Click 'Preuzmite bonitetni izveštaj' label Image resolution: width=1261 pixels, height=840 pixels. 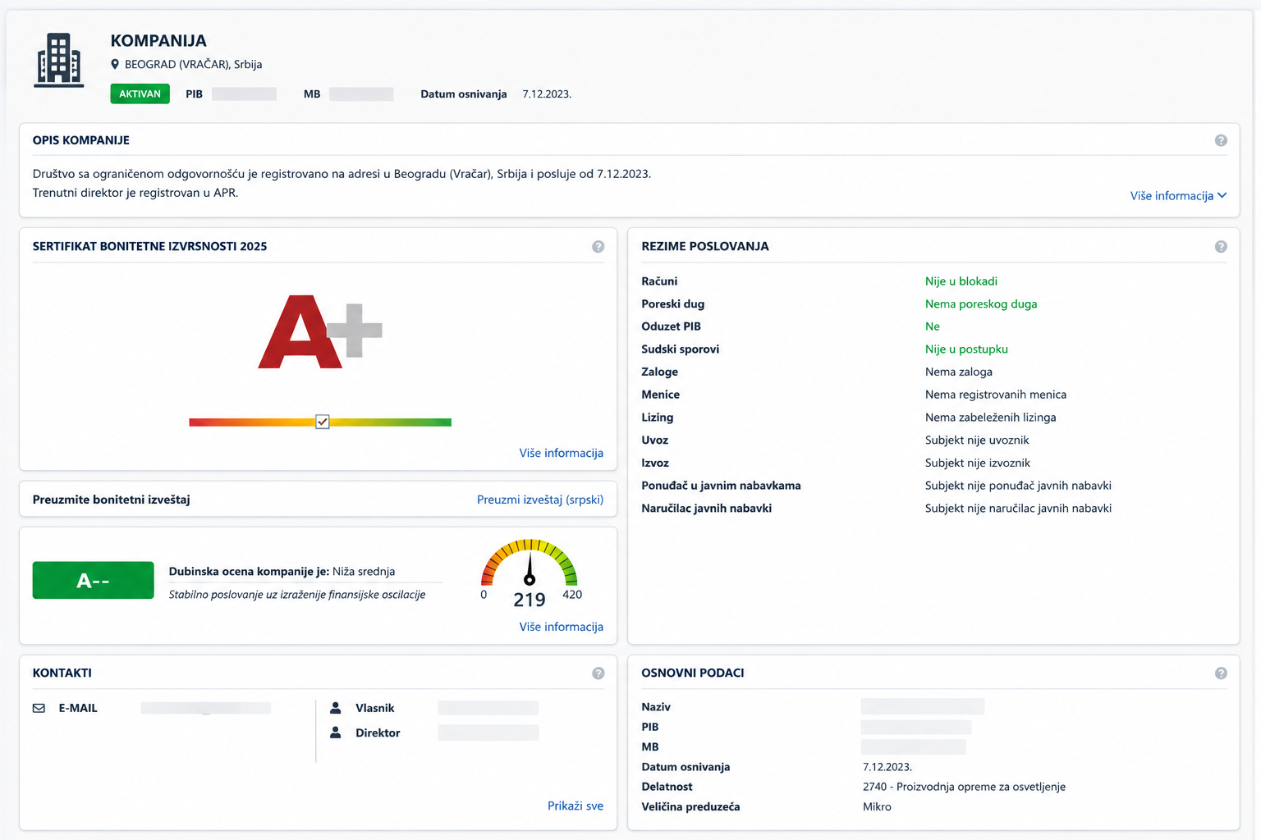[x=112, y=499]
